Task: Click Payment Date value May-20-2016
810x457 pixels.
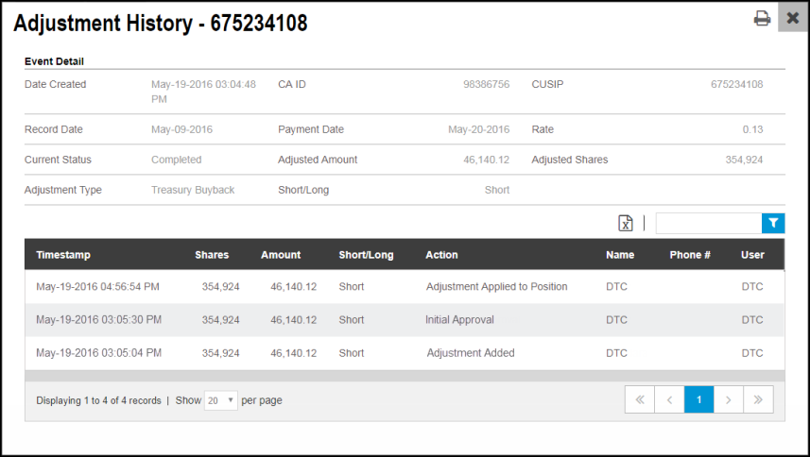Action: [479, 129]
